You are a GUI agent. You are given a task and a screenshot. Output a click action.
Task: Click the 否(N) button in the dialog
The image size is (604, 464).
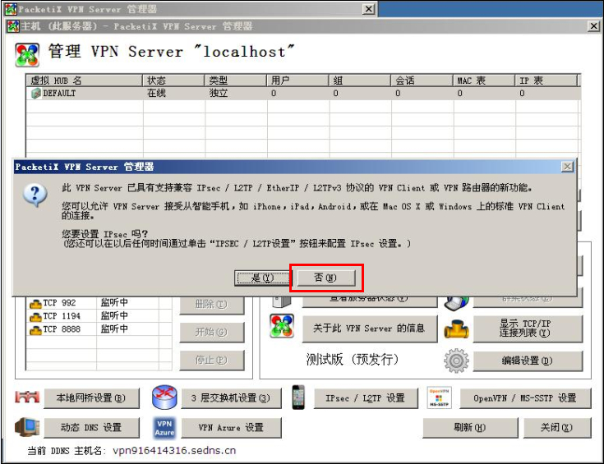coord(325,278)
